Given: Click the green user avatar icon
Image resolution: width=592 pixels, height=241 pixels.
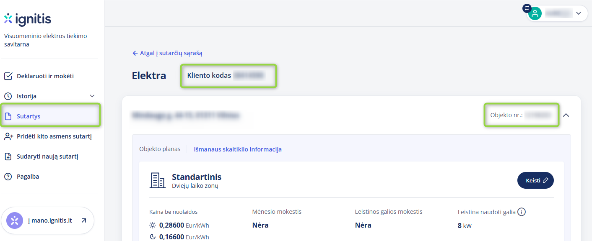Looking at the screenshot, I should click(535, 13).
